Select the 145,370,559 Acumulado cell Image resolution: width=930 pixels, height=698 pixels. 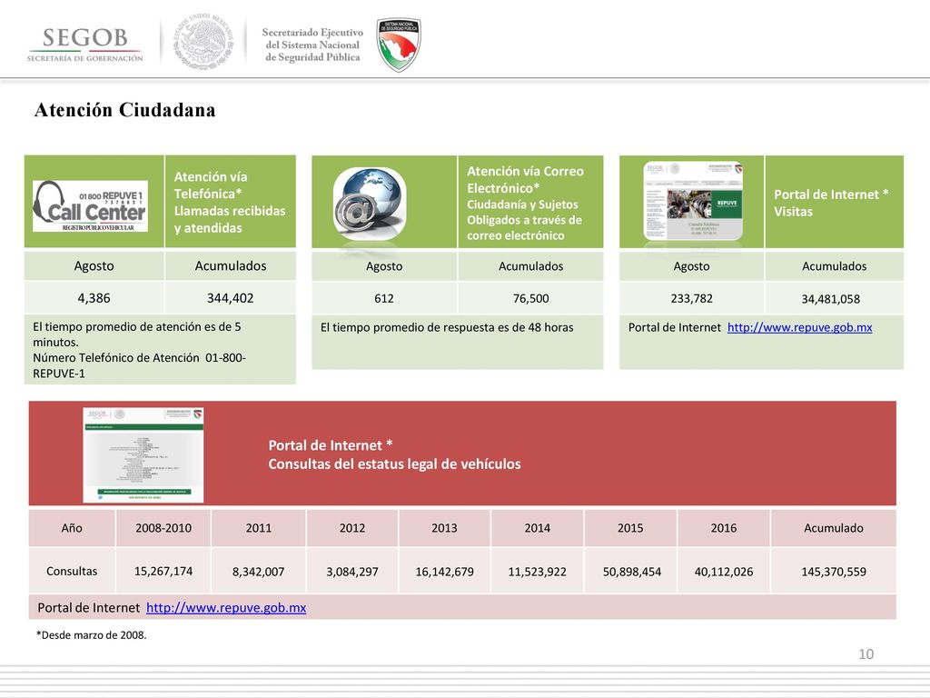(834, 572)
